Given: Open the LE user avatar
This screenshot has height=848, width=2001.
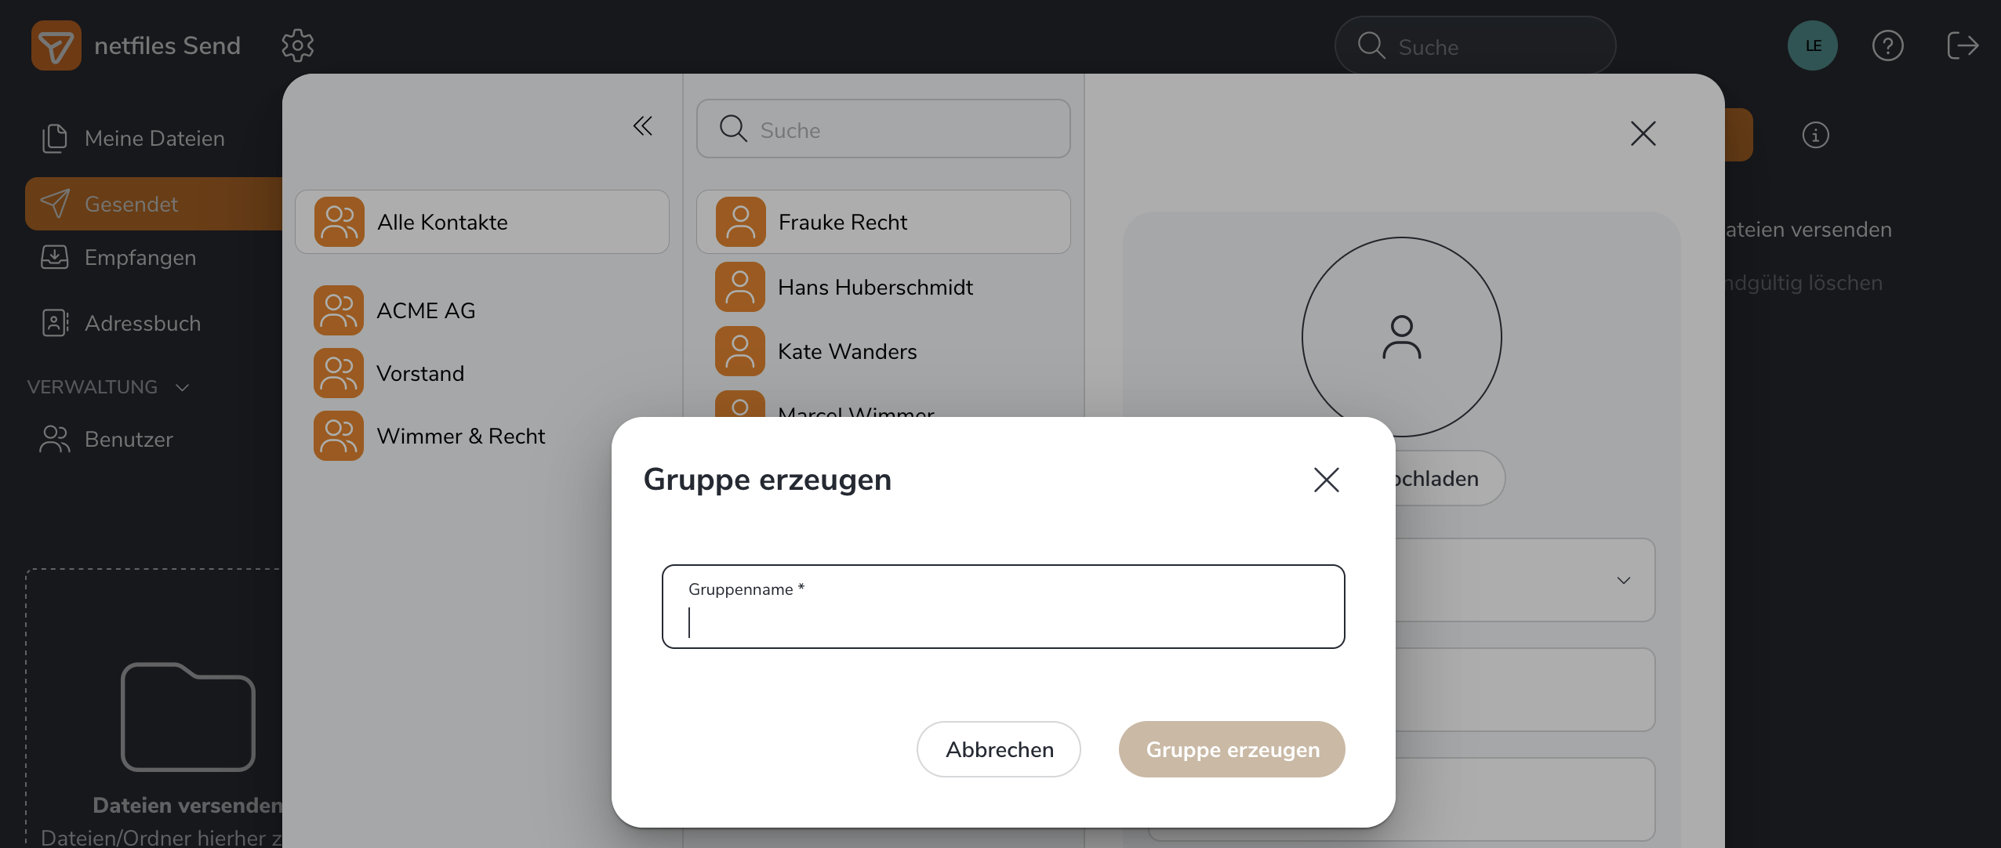Looking at the screenshot, I should click(x=1812, y=45).
